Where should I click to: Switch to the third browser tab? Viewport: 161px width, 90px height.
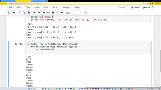[x=38, y=1]
